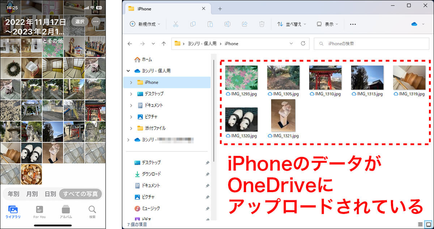The width and height of the screenshot is (434, 229).
Task: Expand the ピクチャ tree node
Action: 131,117
